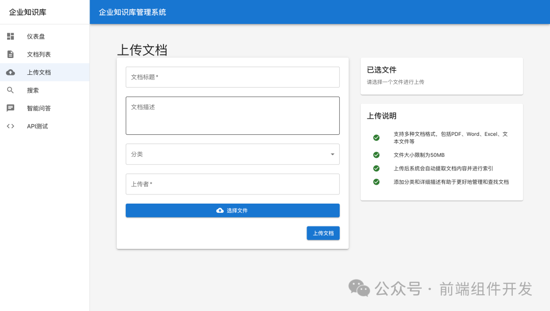550x311 pixels.
Task: Click the upload icon inside 选择文件 button
Action: click(219, 210)
